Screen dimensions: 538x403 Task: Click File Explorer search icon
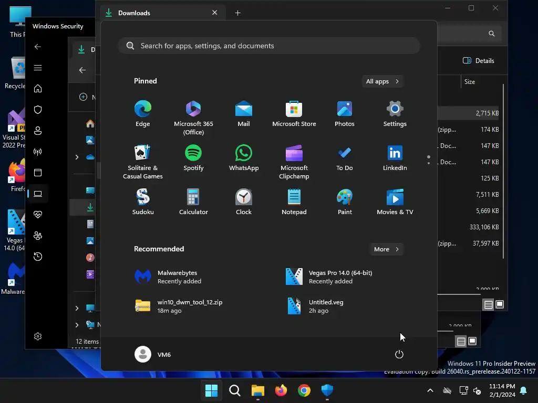click(492, 33)
